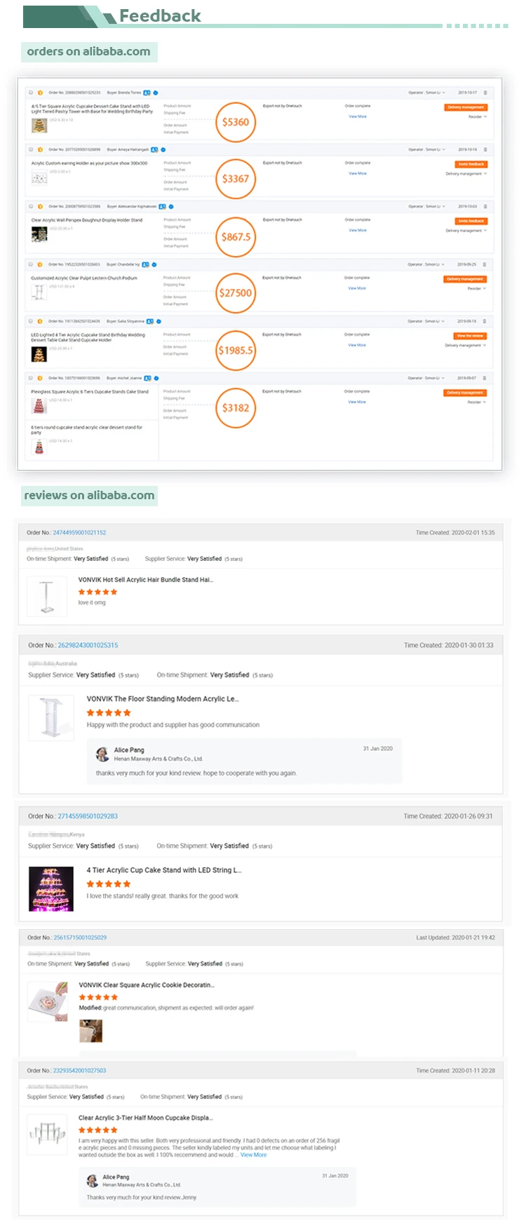Click five-star rating on Acrylic Hair Bundle Stand review
Viewport: 526px width, 1225px height.
pyautogui.click(x=97, y=592)
